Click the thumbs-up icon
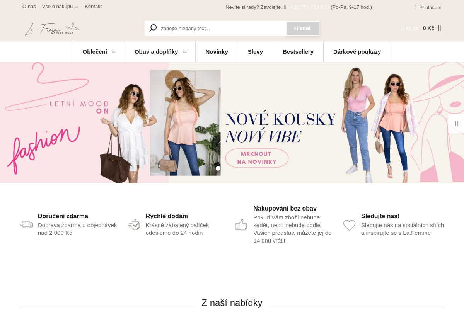Viewport: 464px width, 309px height. (241, 224)
